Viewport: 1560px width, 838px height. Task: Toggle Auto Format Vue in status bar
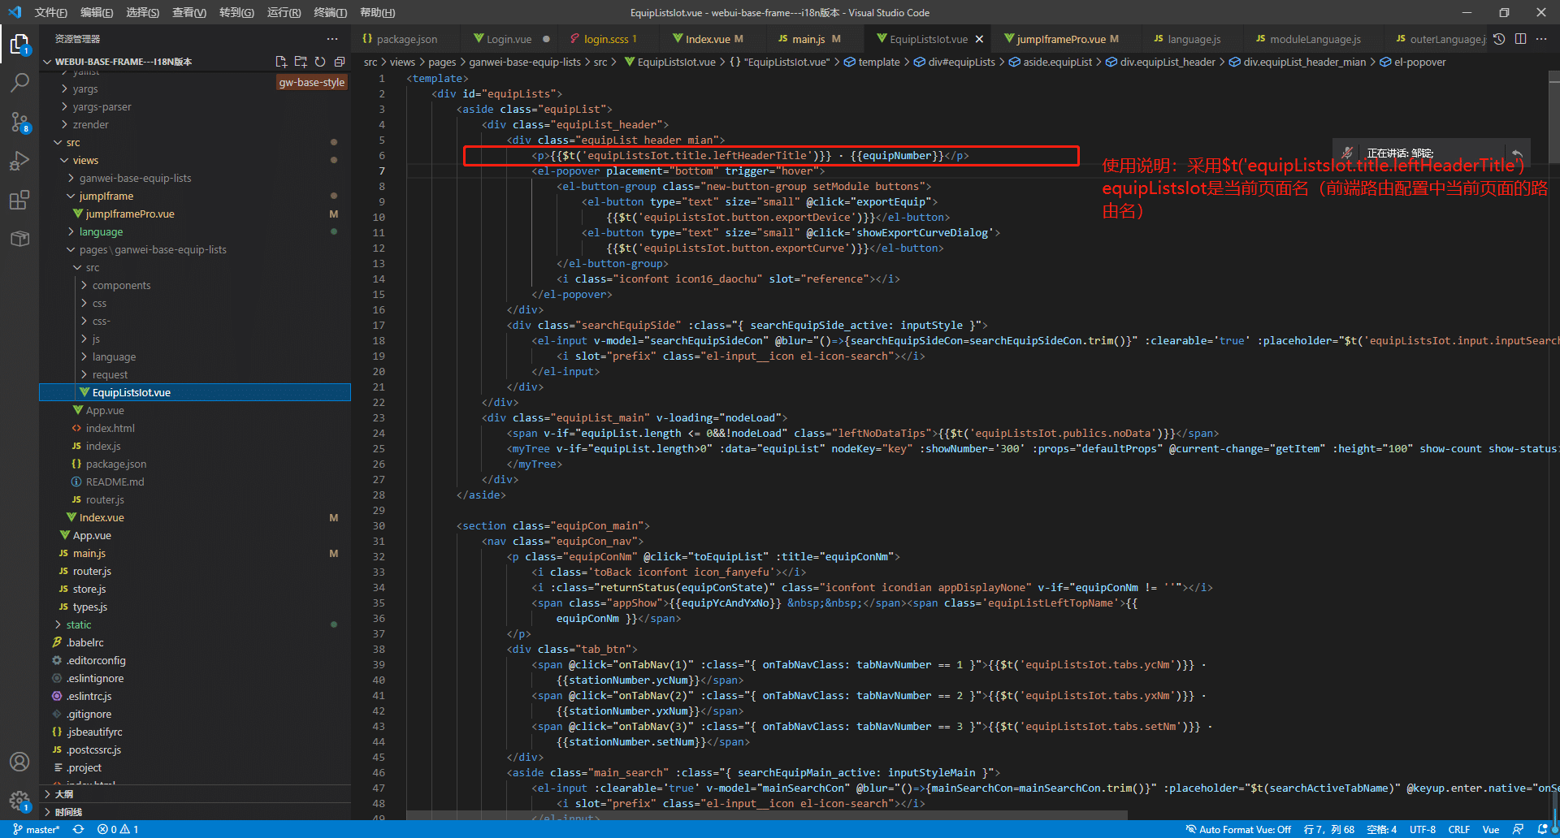click(x=1238, y=829)
